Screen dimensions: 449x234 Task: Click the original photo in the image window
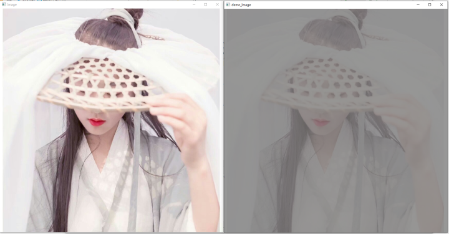point(112,120)
